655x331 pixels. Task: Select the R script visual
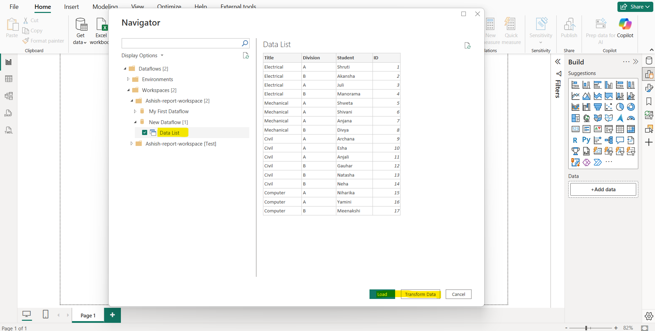click(576, 140)
